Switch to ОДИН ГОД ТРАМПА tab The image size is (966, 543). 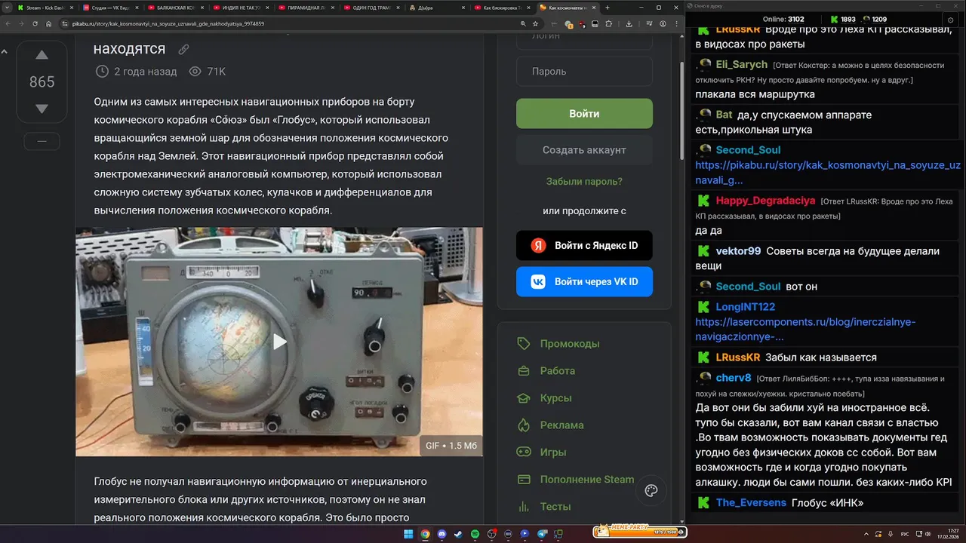point(371,8)
